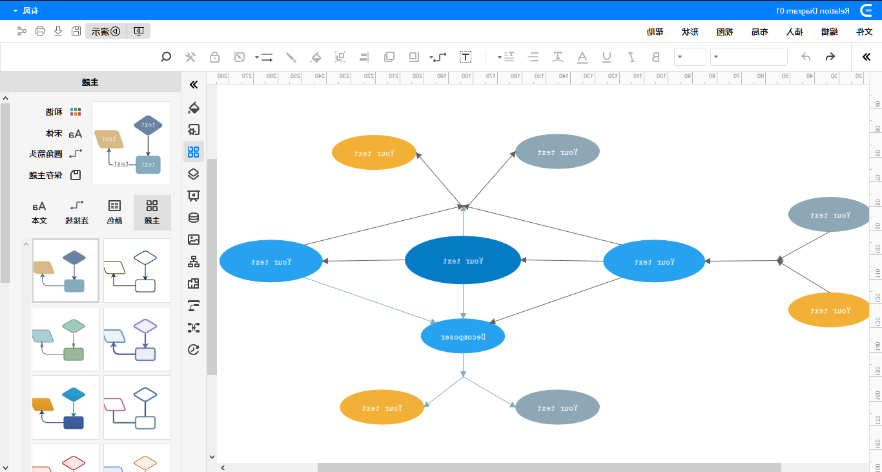The width and height of the screenshot is (882, 472).
Task: Select the 连接线 tab in theme panel
Action: pyautogui.click(x=77, y=212)
